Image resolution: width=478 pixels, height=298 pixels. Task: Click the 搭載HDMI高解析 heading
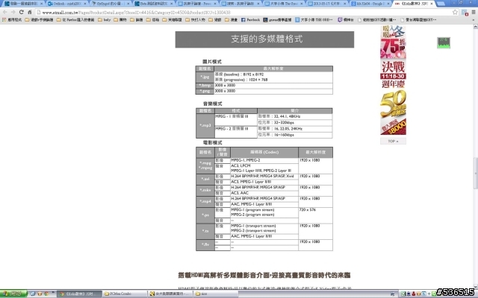(x=264, y=275)
